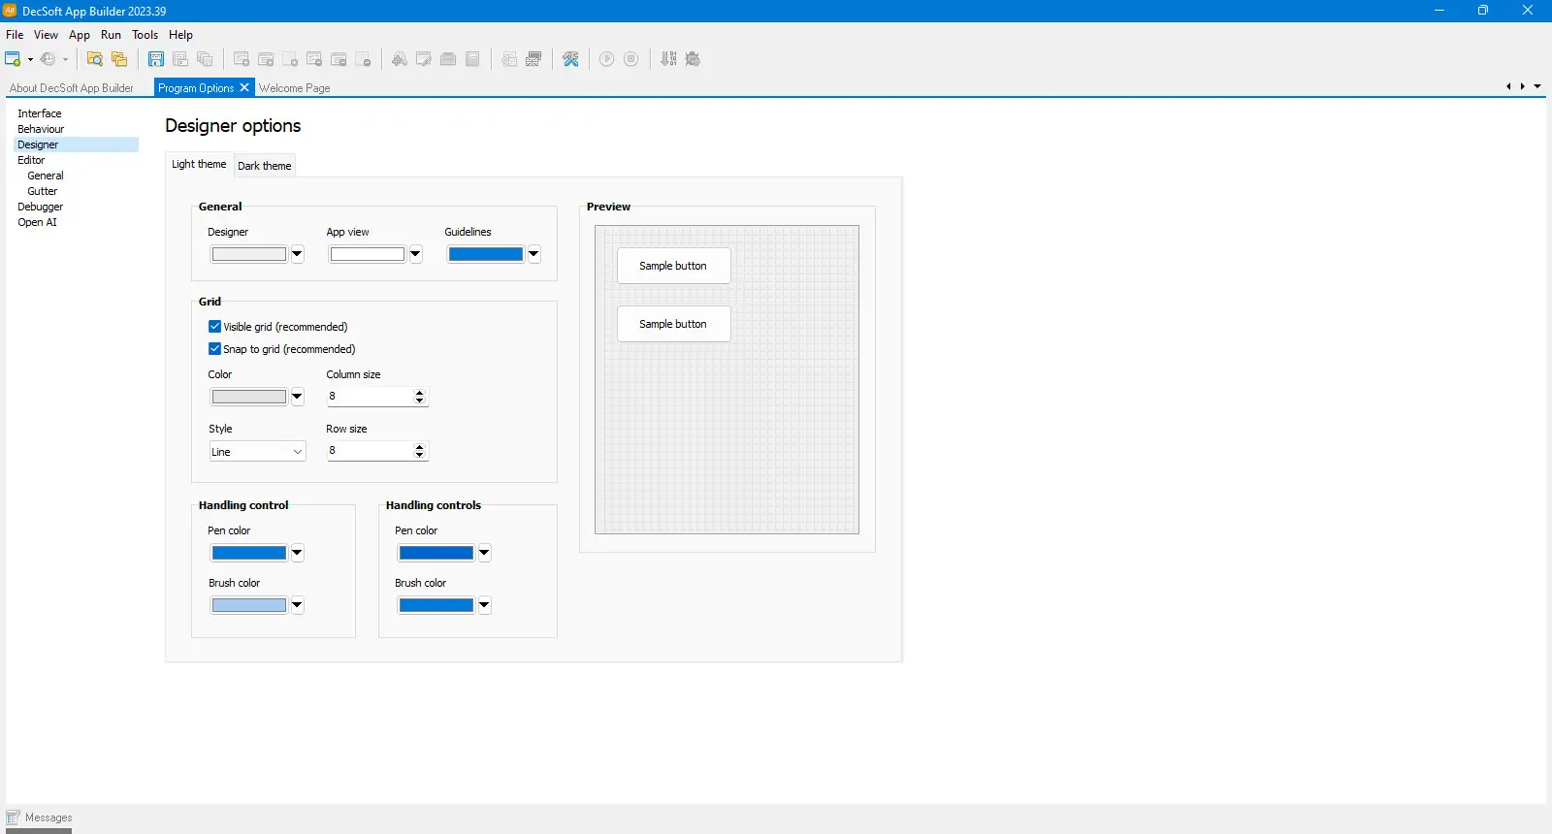The width and height of the screenshot is (1552, 834).
Task: Click the top Sample button in Preview
Action: point(673,266)
